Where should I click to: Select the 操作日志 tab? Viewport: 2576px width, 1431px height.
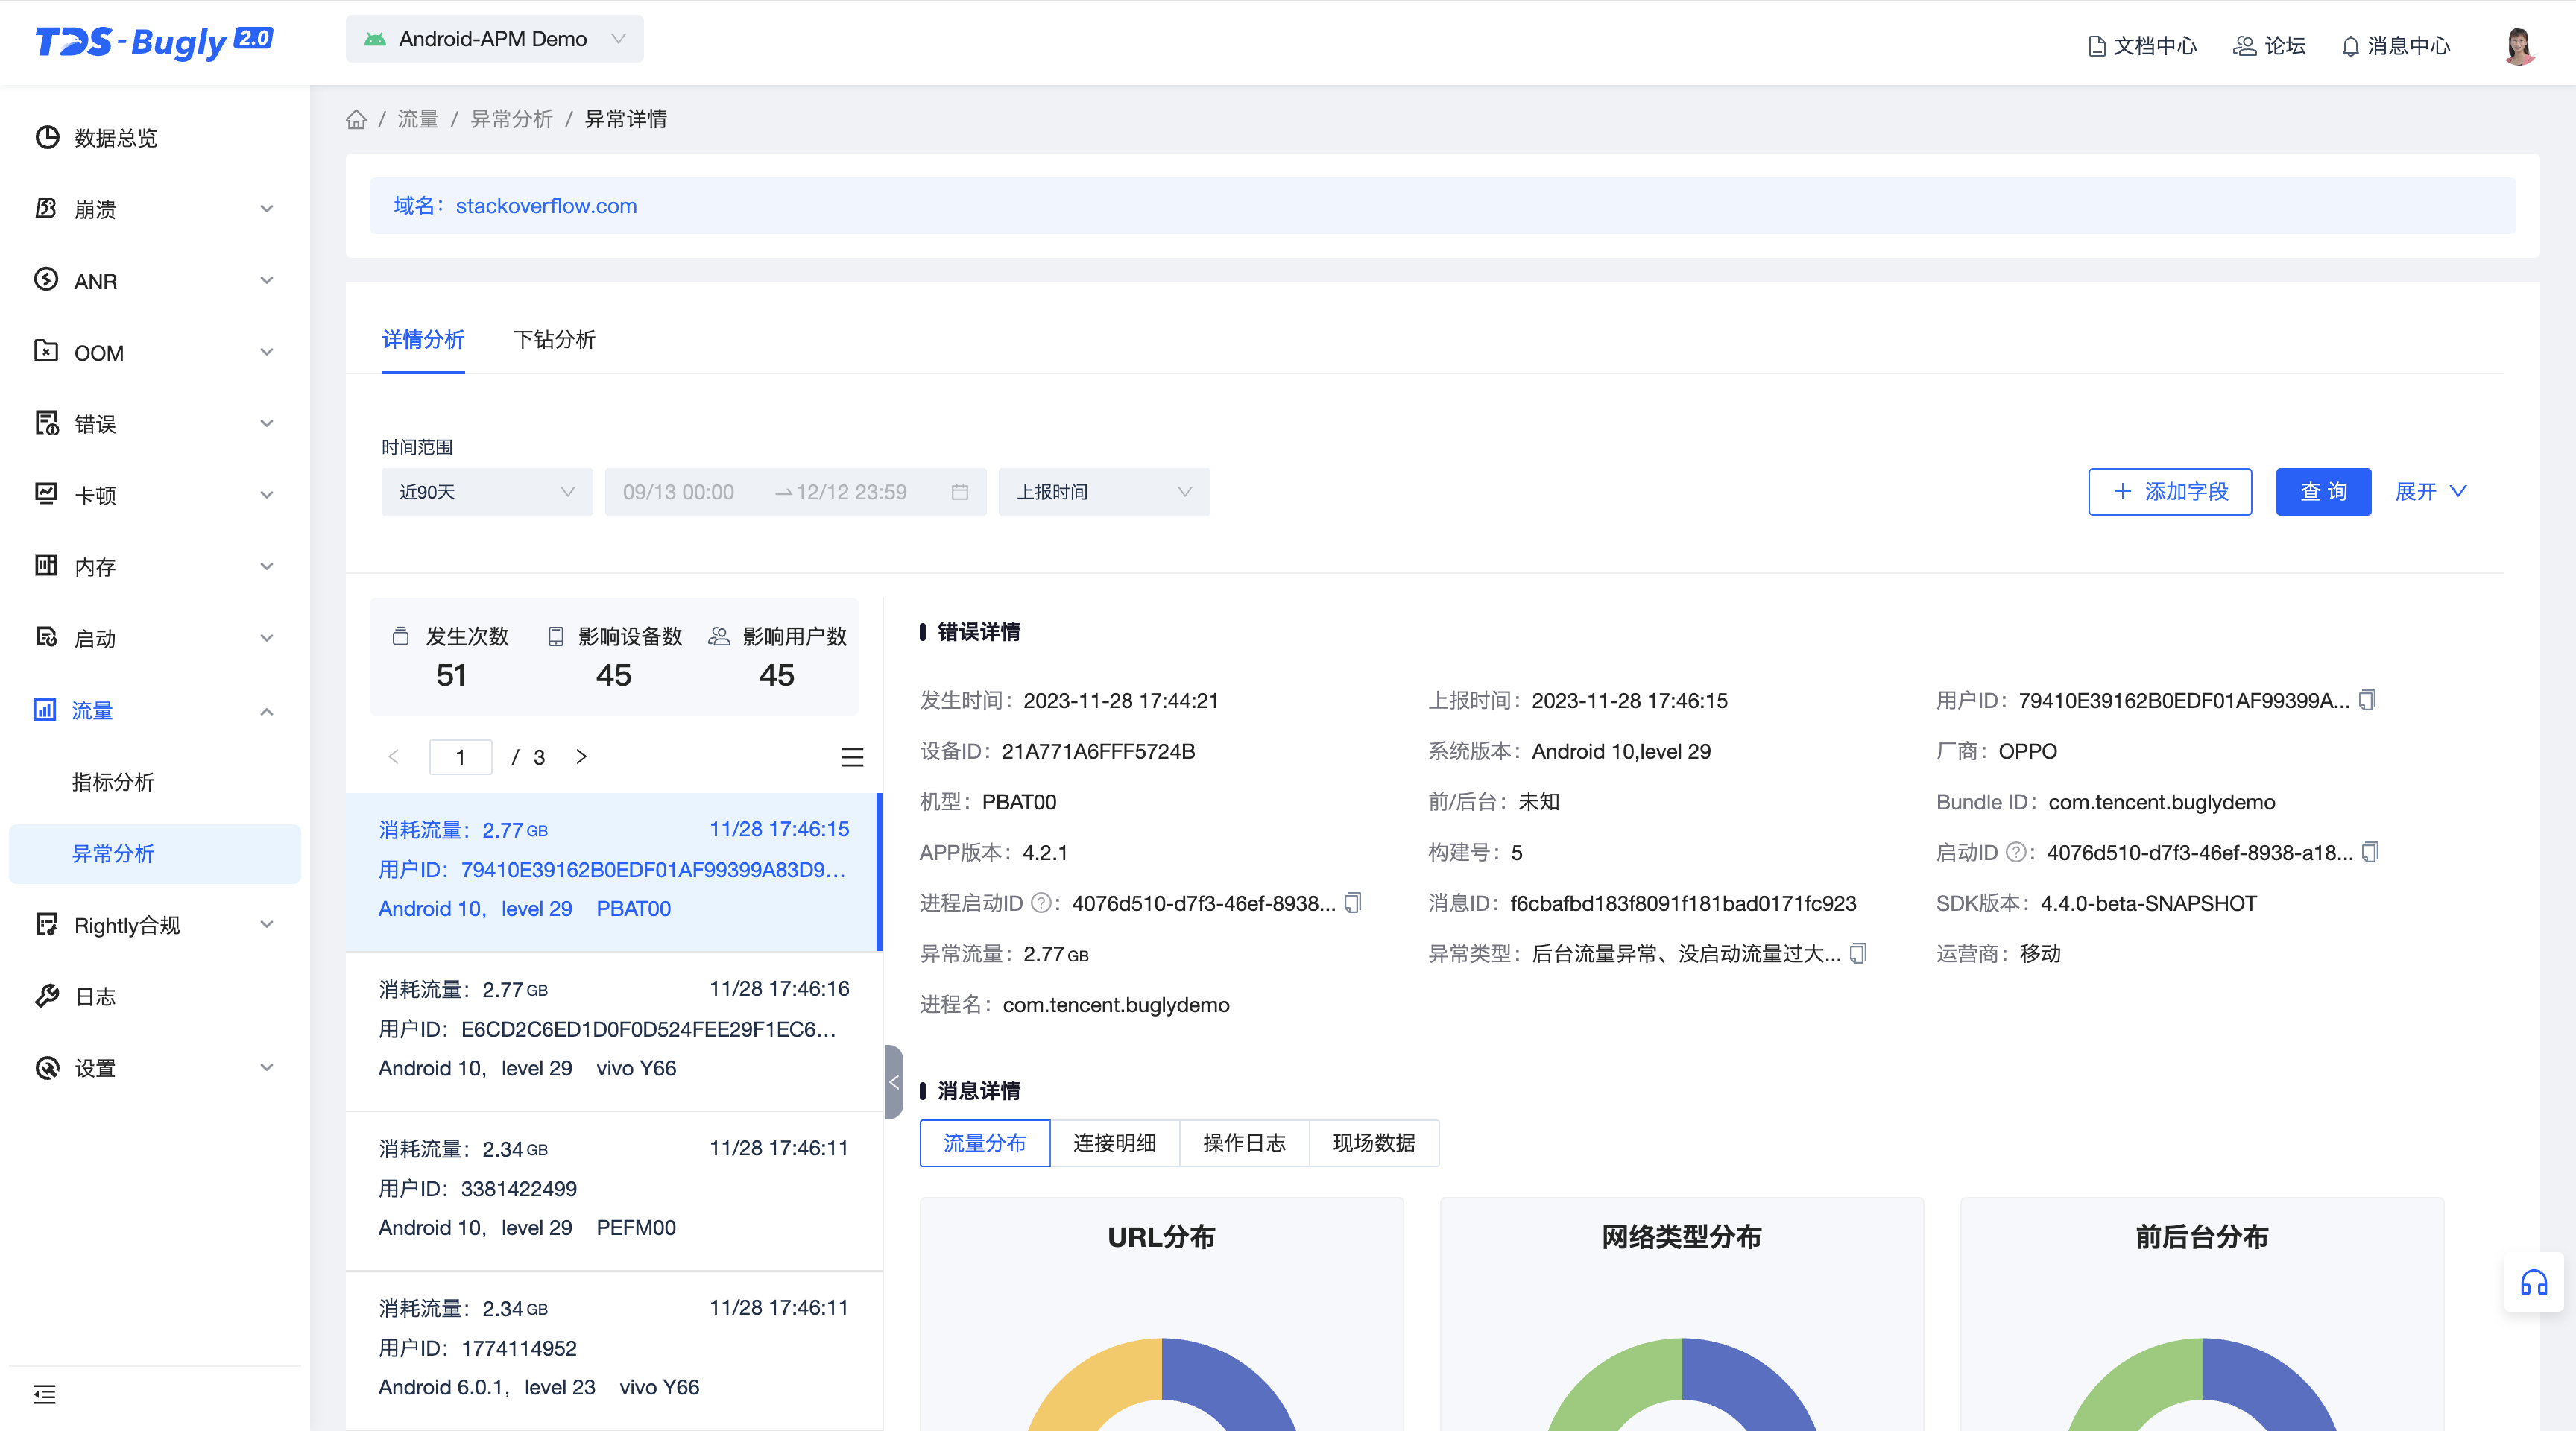[1245, 1143]
